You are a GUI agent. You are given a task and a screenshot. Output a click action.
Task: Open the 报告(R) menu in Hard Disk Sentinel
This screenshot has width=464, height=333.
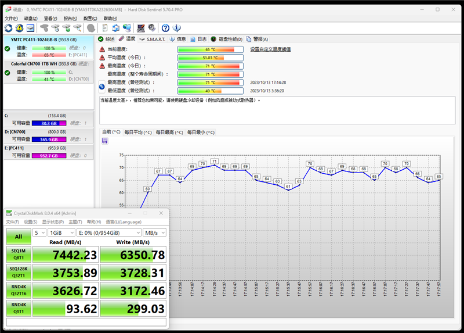click(x=70, y=19)
